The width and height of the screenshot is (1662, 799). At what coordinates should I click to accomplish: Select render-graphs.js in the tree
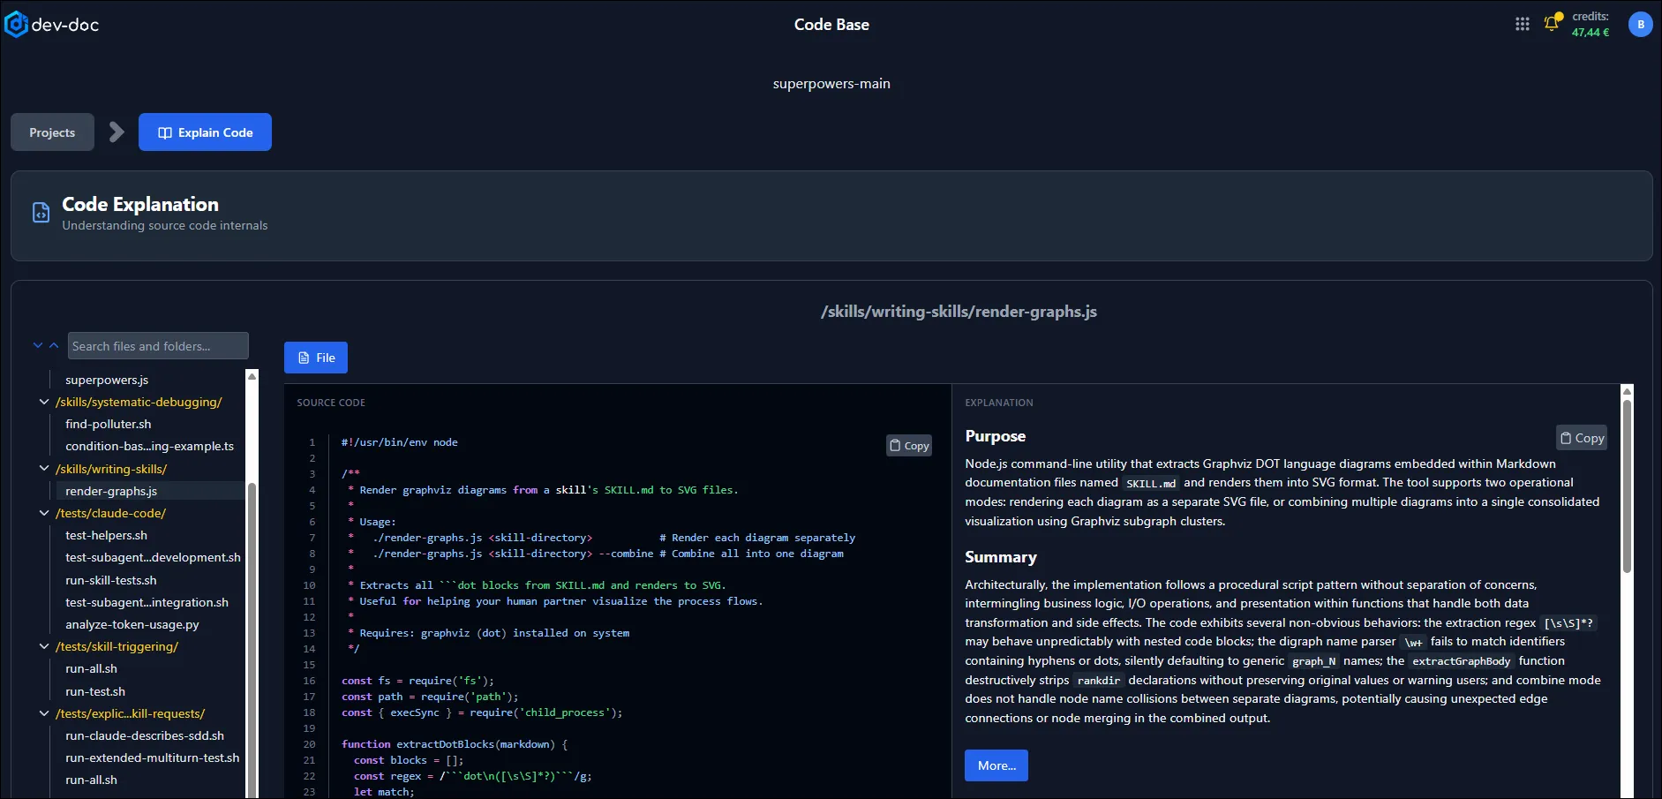(x=111, y=491)
